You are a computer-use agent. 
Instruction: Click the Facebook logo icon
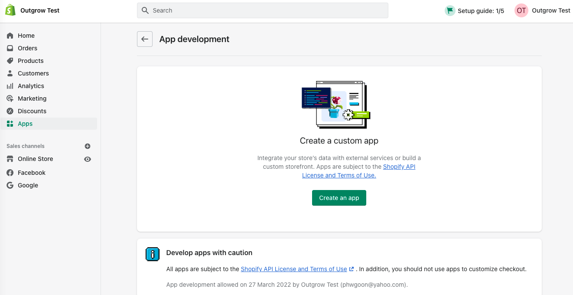pos(10,173)
